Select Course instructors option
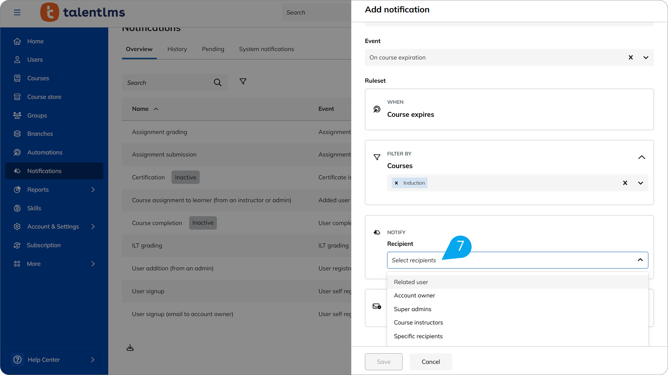Viewport: 668px width, 375px height. [418, 323]
